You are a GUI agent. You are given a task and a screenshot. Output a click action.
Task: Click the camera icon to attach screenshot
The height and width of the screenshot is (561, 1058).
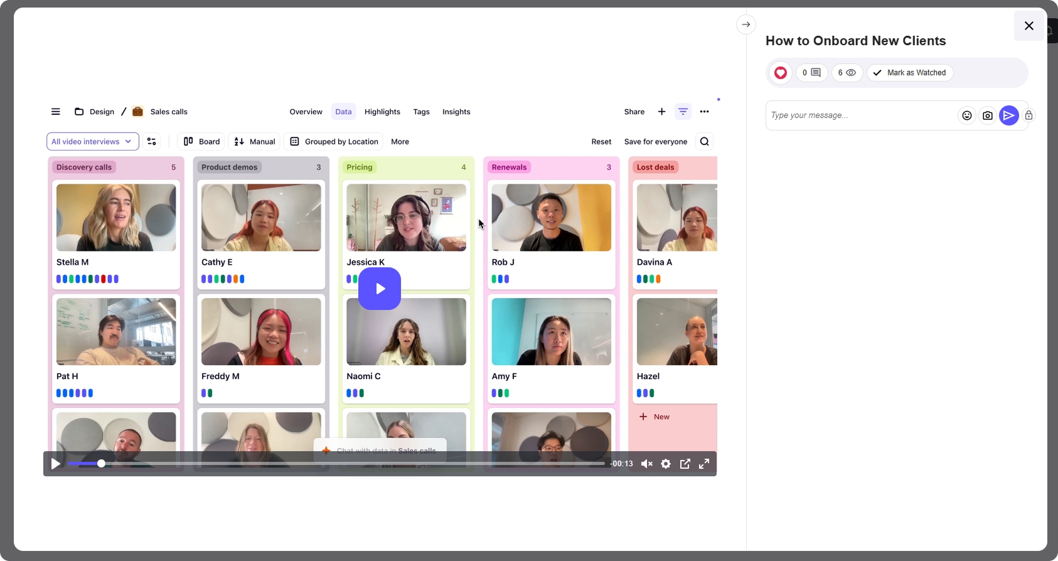(x=988, y=115)
